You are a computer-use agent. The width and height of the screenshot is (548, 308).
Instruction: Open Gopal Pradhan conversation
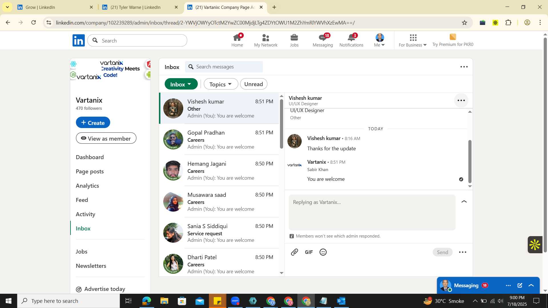pyautogui.click(x=219, y=139)
